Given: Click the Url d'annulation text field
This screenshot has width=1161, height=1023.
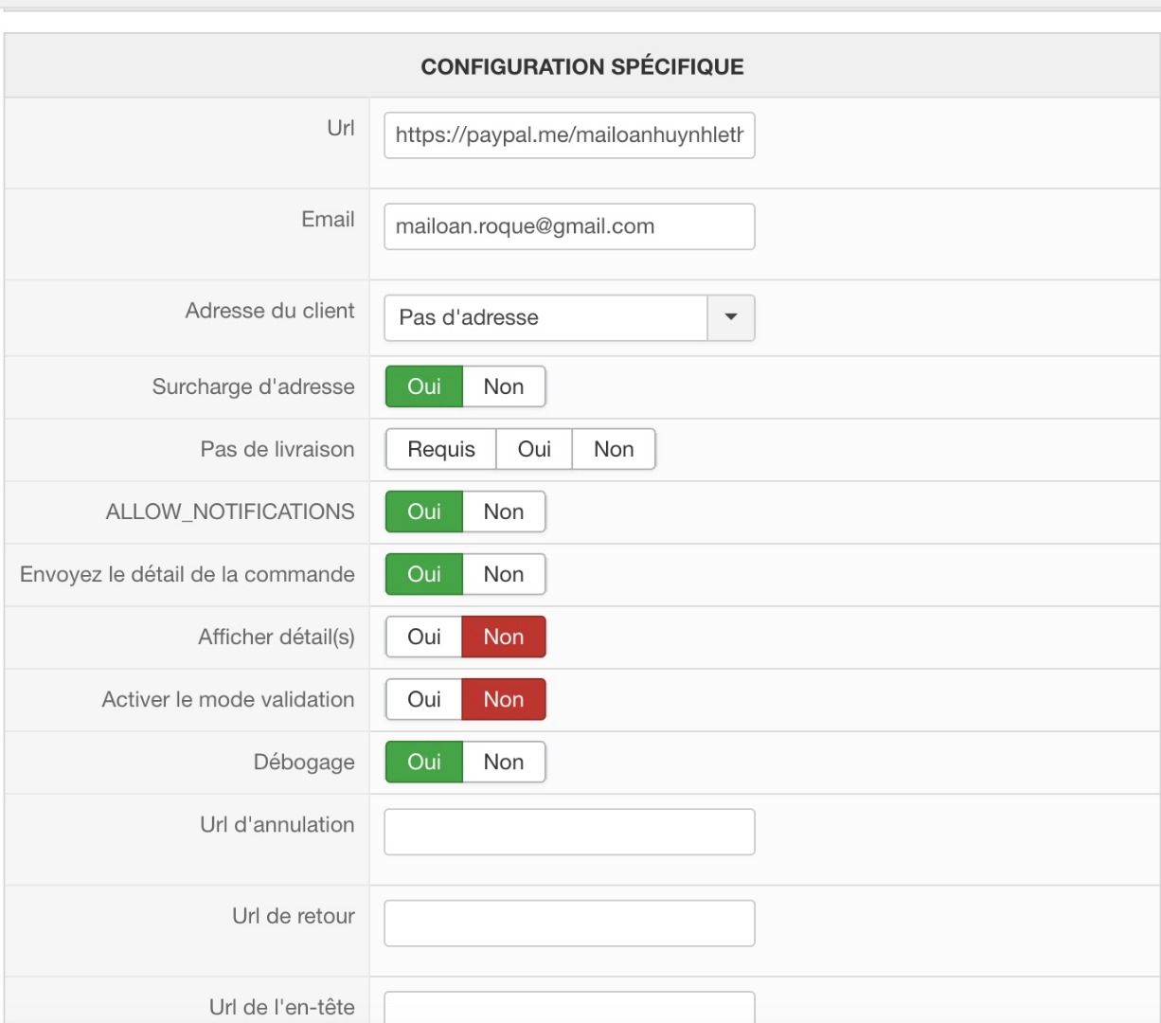Looking at the screenshot, I should pos(569,832).
